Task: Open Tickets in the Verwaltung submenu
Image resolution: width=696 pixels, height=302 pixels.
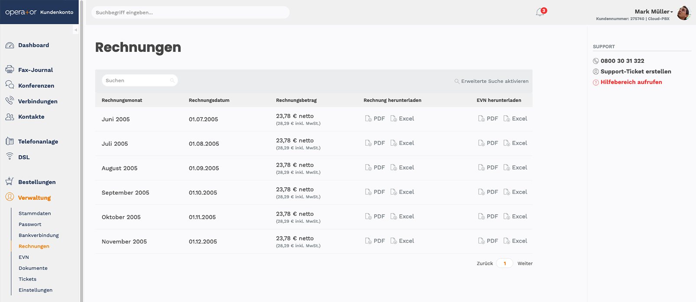Action: coord(27,279)
